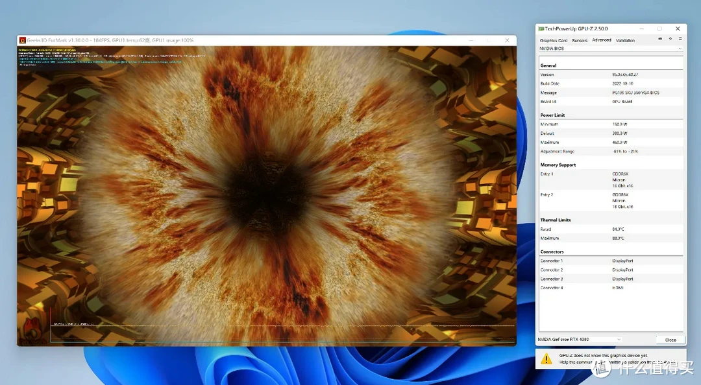
Task: Minimize the GPU-Z window
Action: 641,29
